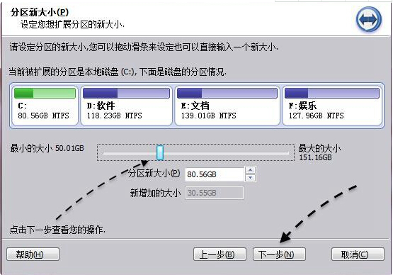Click the 最大的大小 151.16GB label

click(319, 152)
